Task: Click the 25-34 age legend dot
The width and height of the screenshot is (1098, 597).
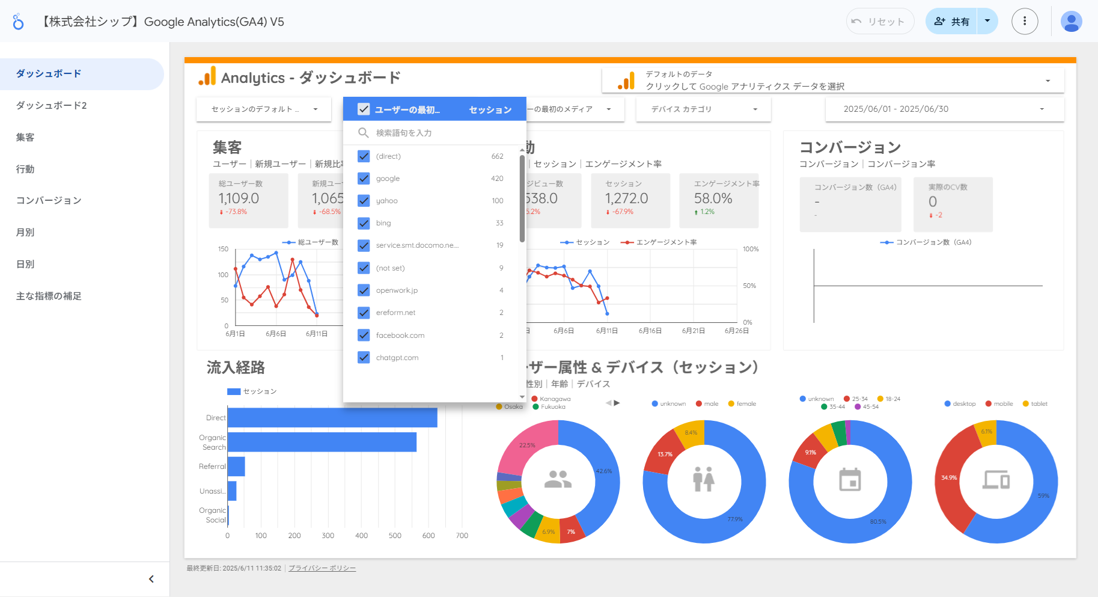Action: (x=847, y=399)
